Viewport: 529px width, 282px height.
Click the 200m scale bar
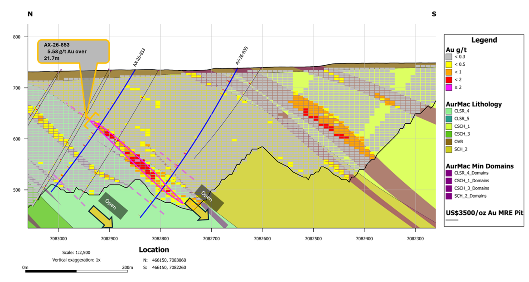76,271
